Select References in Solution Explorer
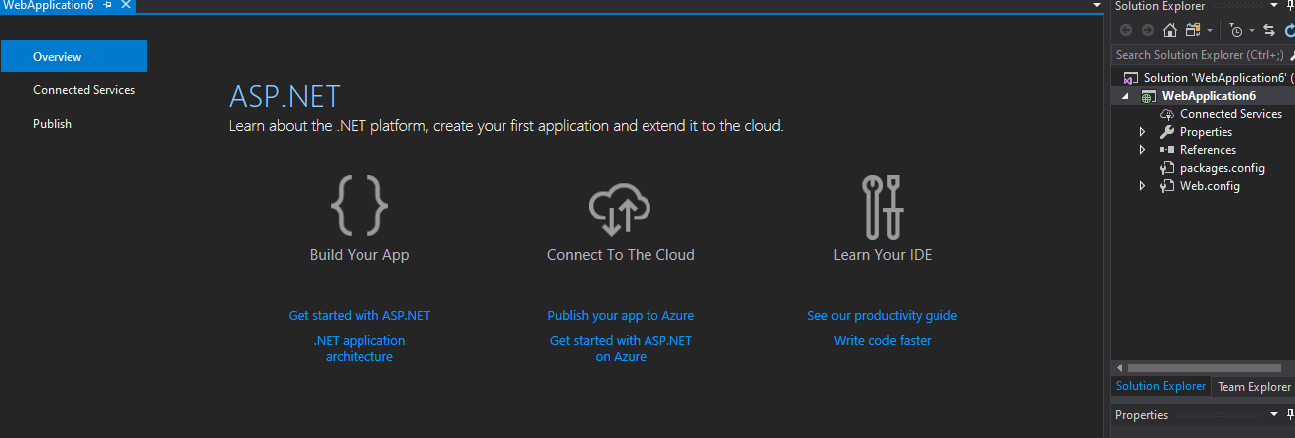 [1208, 150]
